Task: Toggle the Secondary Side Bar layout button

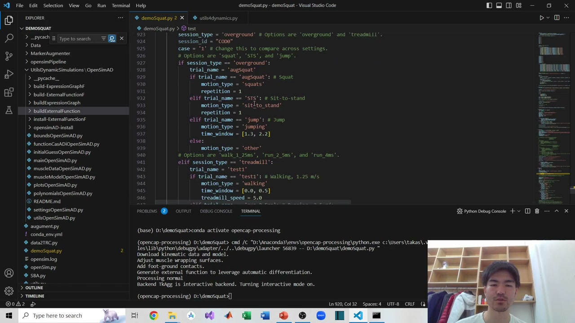Action: coord(509,5)
